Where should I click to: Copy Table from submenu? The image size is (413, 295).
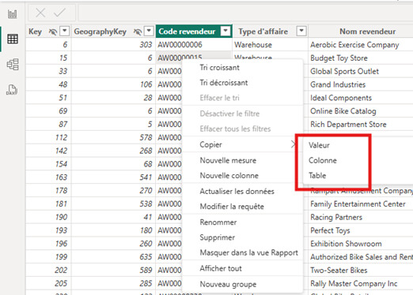click(x=317, y=176)
